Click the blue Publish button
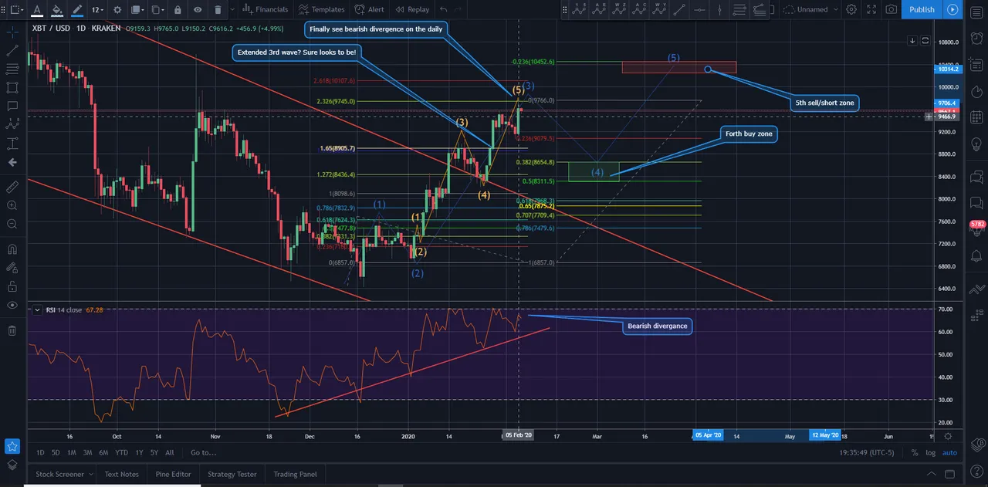The image size is (988, 487). (x=922, y=10)
